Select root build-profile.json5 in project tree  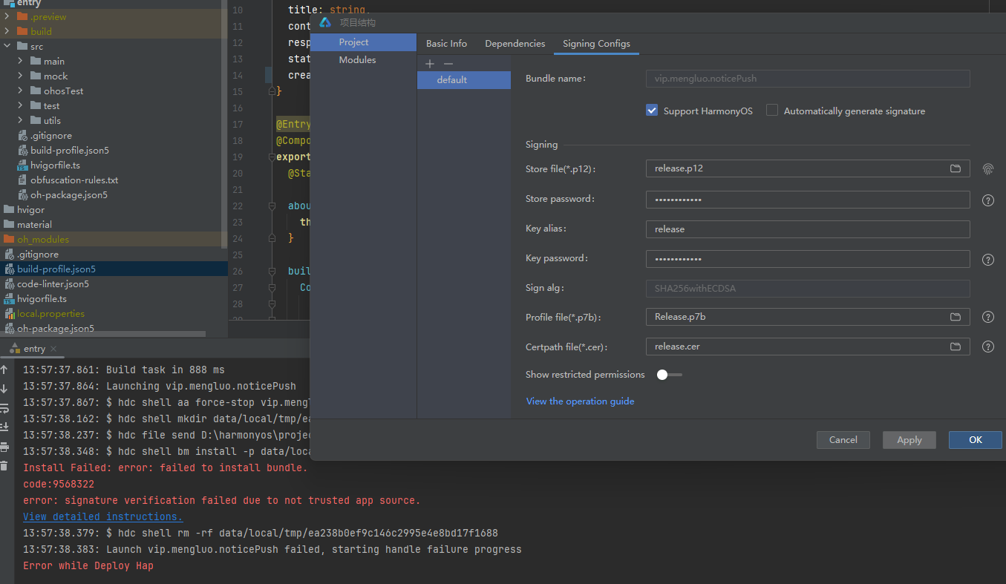pos(114,269)
